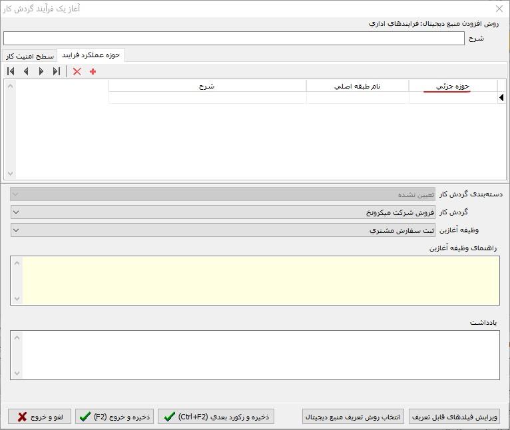
Task: Click انتخاب روش تعریف منبع دیجیتال button
Action: pyautogui.click(x=353, y=417)
